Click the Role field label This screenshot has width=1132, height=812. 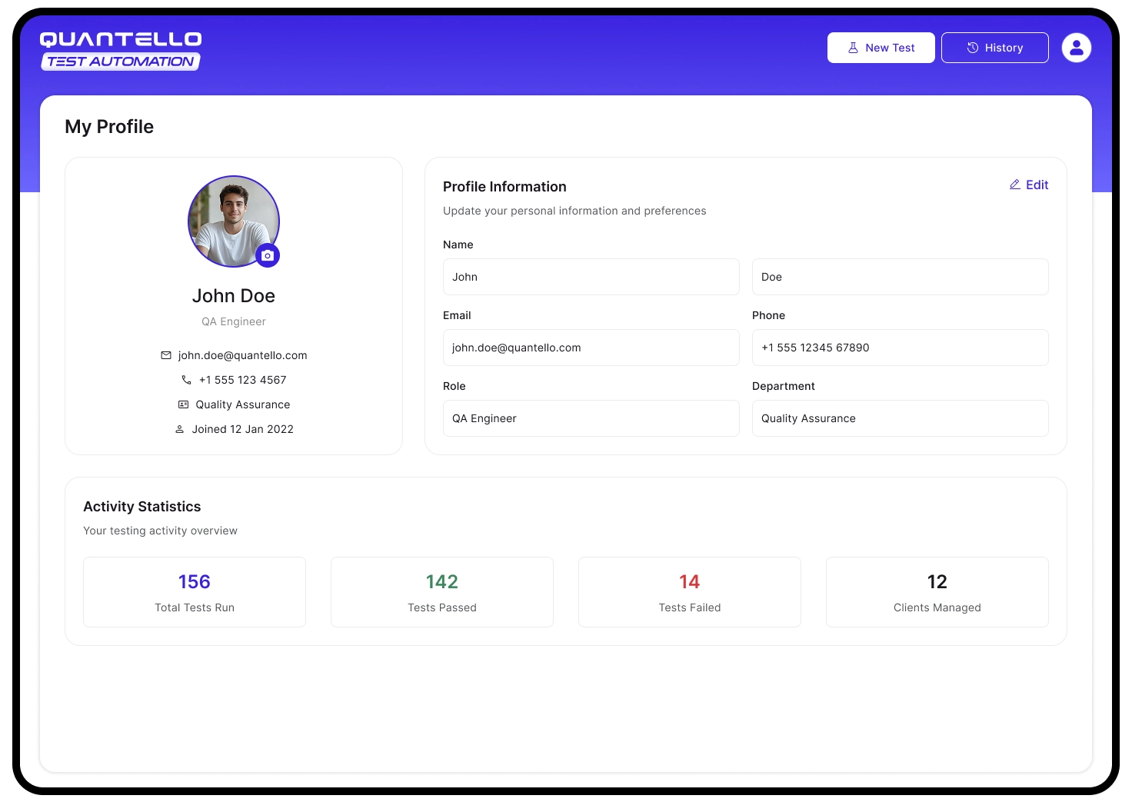pos(454,386)
